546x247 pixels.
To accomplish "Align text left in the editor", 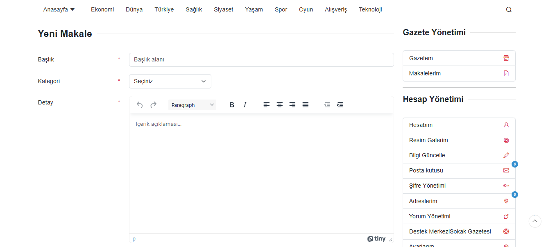I will tap(267, 105).
